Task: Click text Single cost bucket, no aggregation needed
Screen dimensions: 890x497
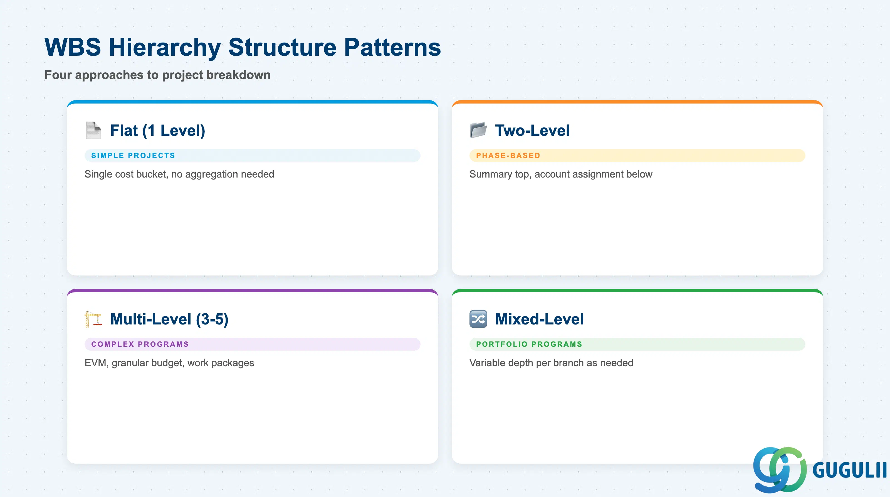Action: [x=179, y=174]
